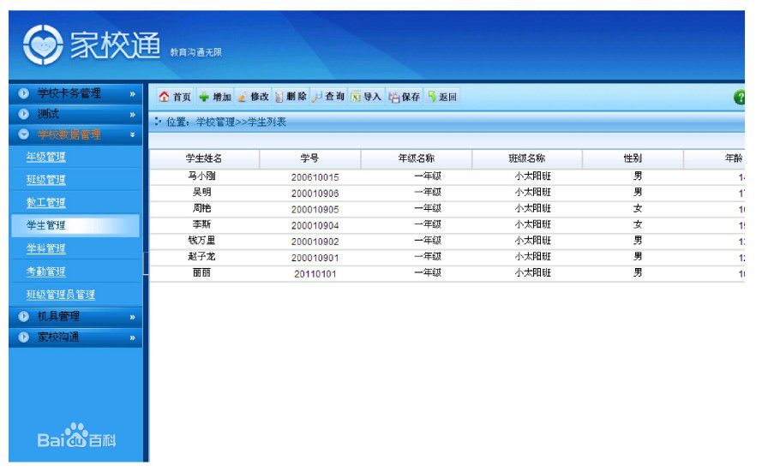Open the 学校数据管理 menu header
768x471 pixels.
(75, 134)
